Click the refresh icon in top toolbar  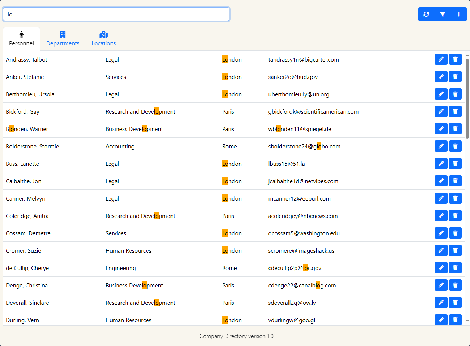(x=426, y=14)
